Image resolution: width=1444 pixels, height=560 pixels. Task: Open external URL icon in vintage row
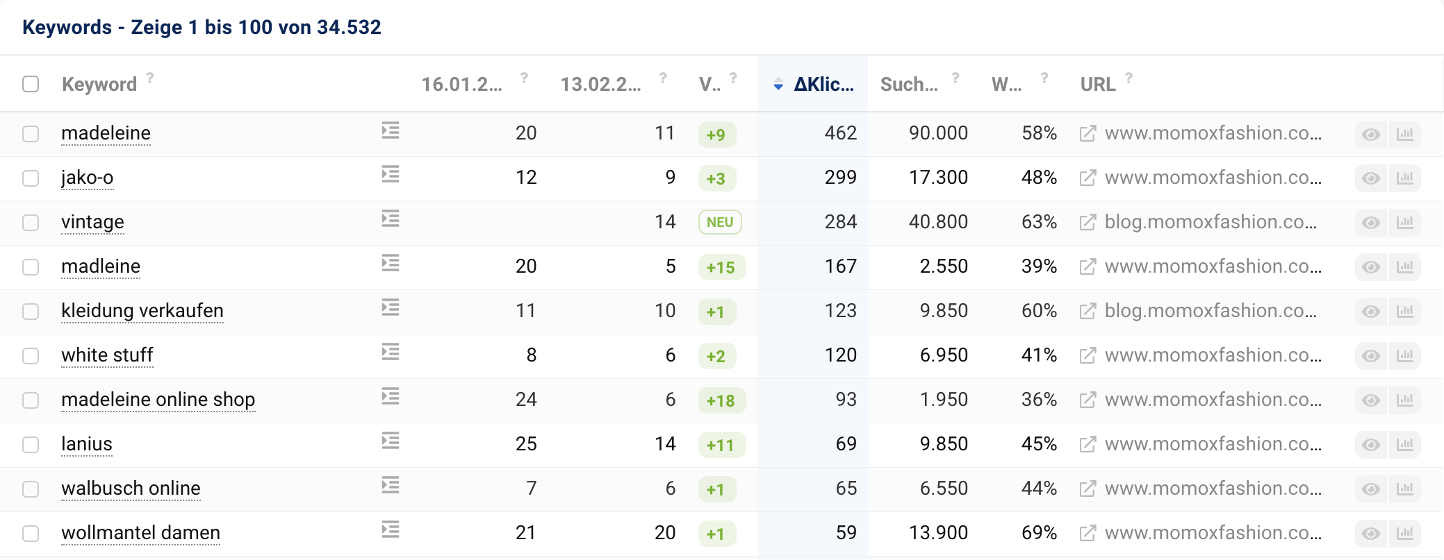(1088, 223)
